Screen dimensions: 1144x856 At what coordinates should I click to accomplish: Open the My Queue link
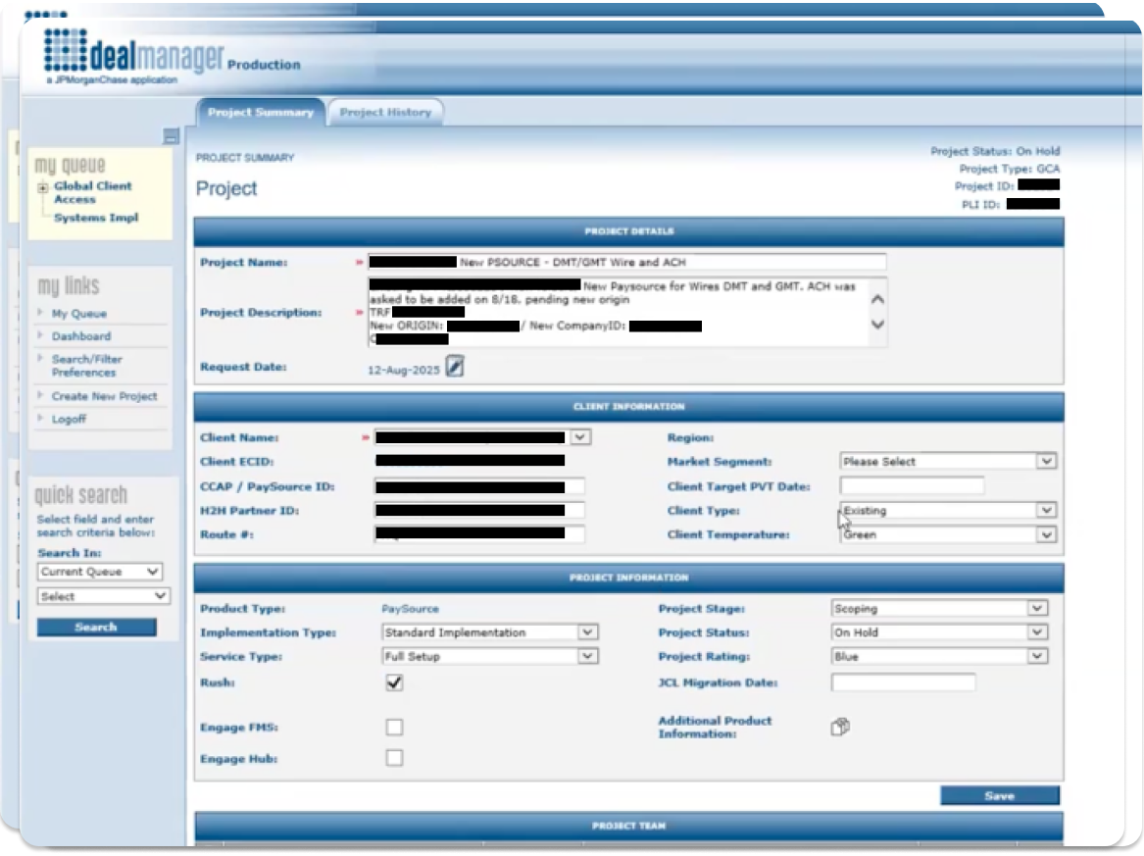(78, 314)
